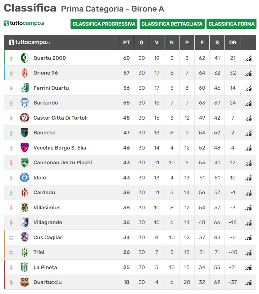Open the Classifica Progressiva tab
This screenshot has height=294, width=259.
coord(104,24)
